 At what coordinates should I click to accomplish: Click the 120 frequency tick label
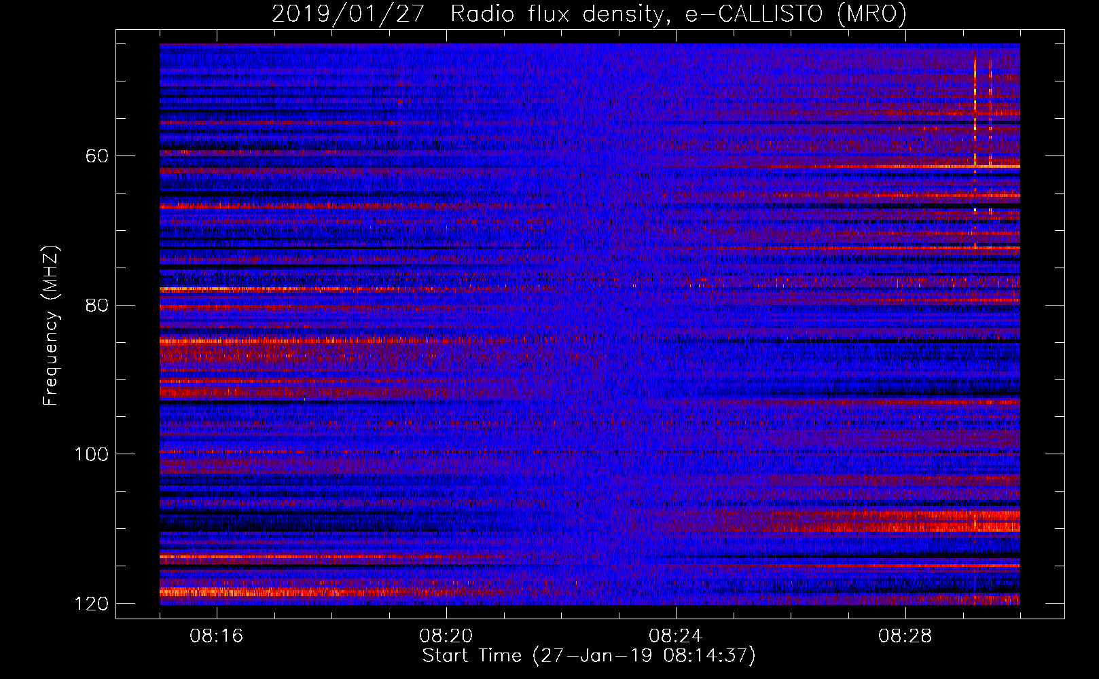click(x=92, y=604)
